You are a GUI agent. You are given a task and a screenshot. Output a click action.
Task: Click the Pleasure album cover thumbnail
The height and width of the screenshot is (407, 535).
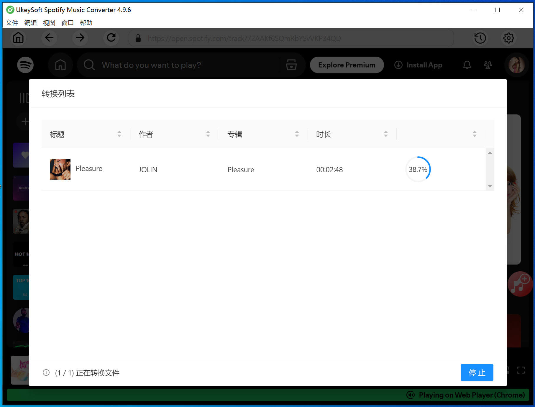point(60,169)
